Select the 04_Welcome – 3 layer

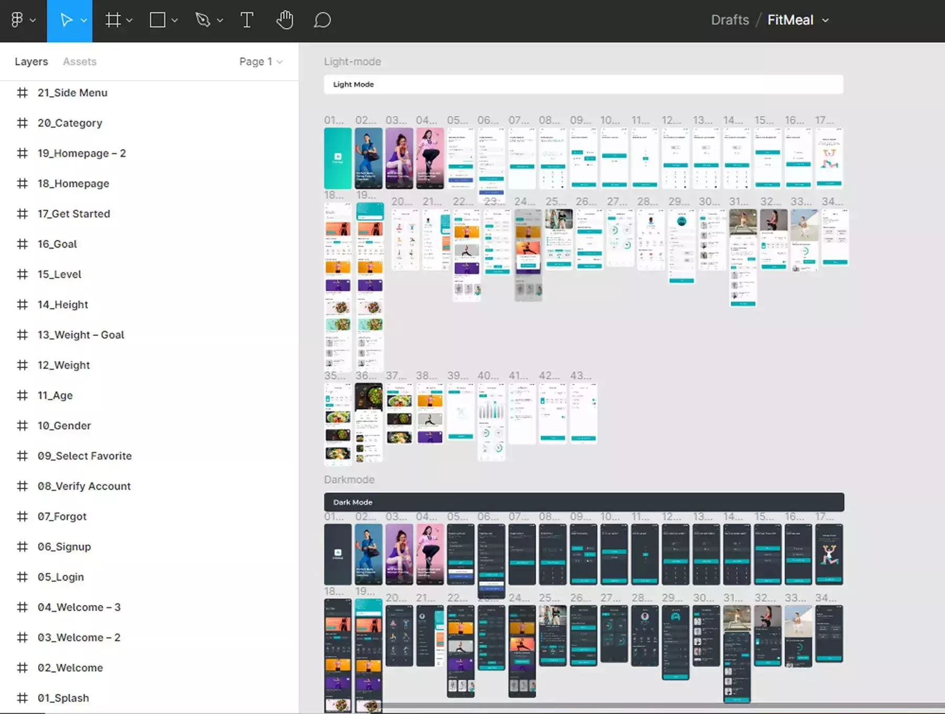pos(149,607)
